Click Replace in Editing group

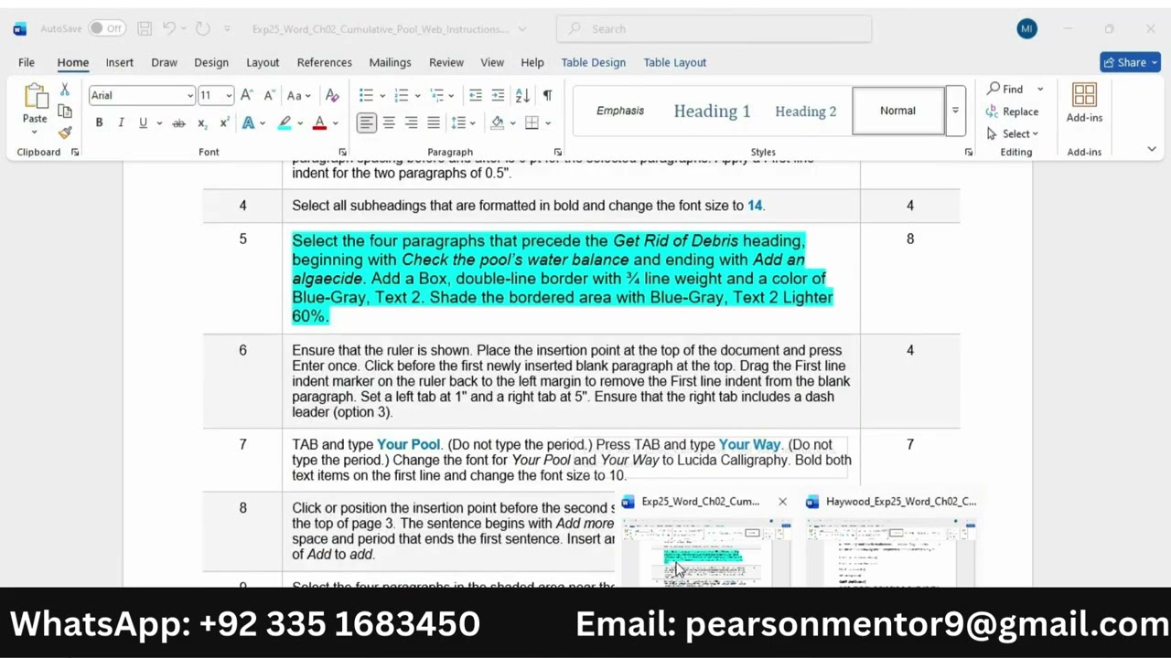[1012, 111]
